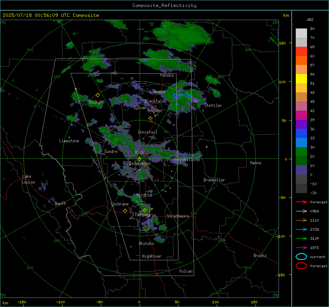Click the Hanna city label
This screenshot has width=329, height=307.
point(256,163)
